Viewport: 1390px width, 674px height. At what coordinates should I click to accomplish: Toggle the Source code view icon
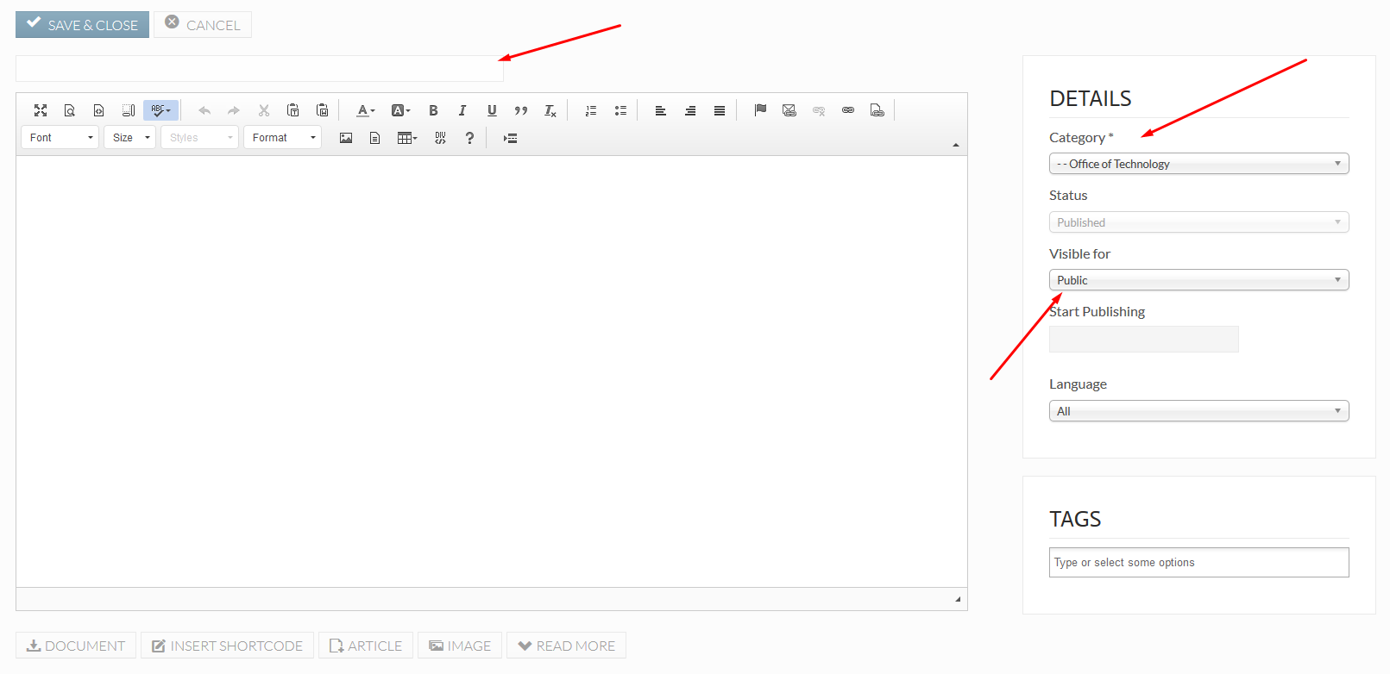tap(99, 110)
